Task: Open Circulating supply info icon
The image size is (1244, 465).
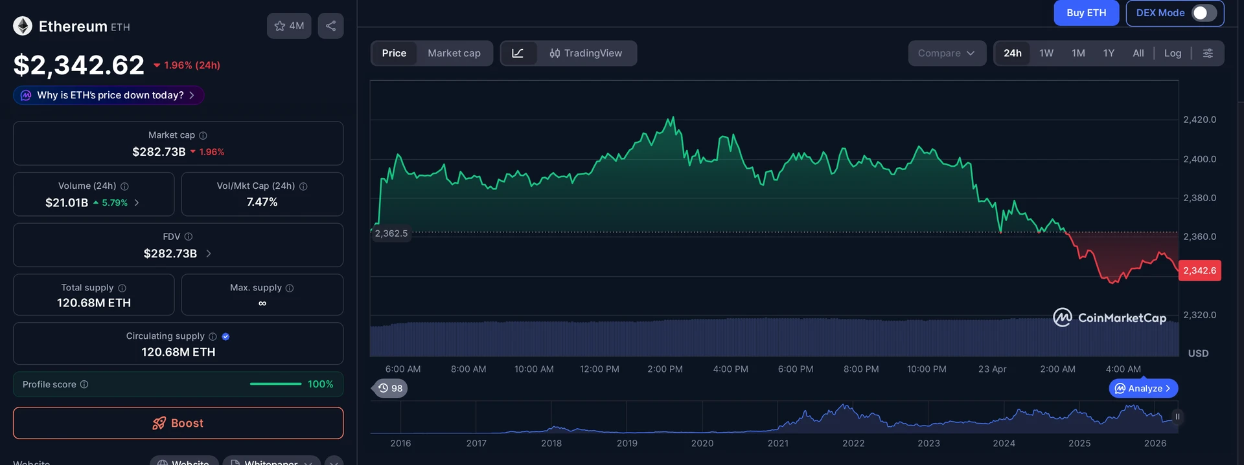Action: click(213, 336)
